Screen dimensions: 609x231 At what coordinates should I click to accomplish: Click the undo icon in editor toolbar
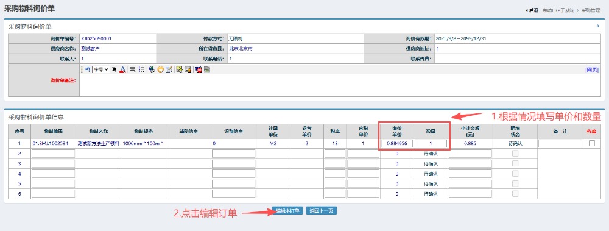[x=88, y=69]
